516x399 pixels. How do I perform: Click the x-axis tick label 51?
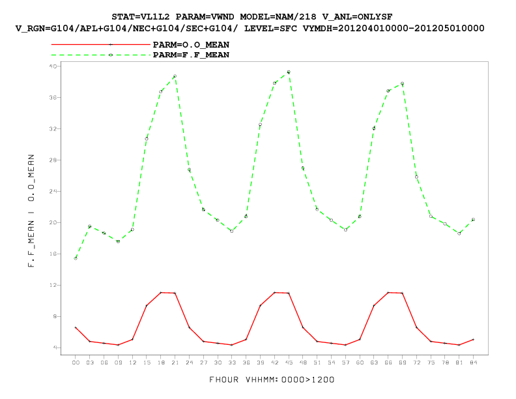[x=317, y=362]
